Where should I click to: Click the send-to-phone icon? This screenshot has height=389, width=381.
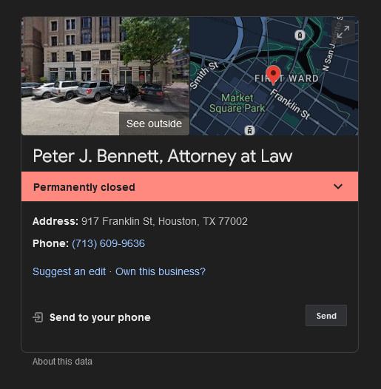point(38,317)
